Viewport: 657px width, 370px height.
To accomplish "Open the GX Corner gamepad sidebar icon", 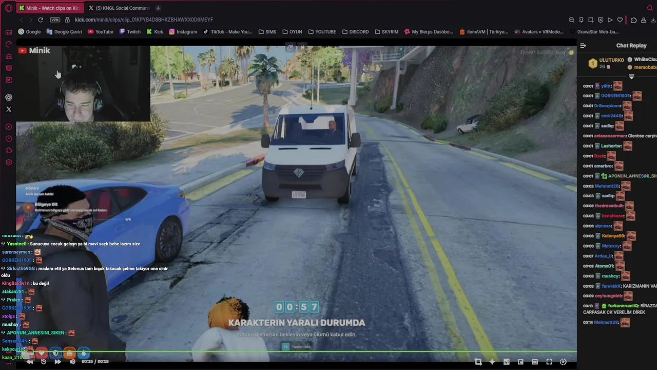I will 9,32.
